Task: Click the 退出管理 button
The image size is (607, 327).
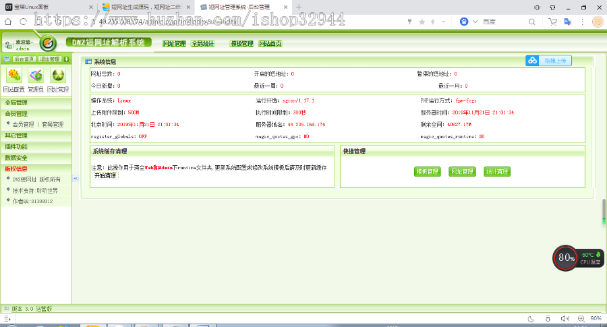Action: (x=50, y=59)
